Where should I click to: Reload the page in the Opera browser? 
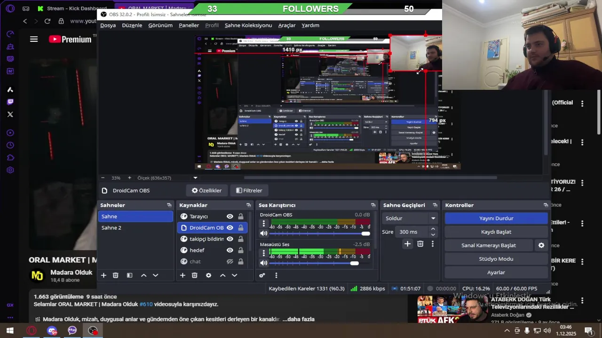click(x=47, y=21)
